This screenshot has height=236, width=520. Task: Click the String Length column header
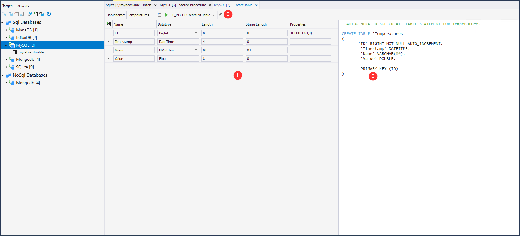point(267,24)
